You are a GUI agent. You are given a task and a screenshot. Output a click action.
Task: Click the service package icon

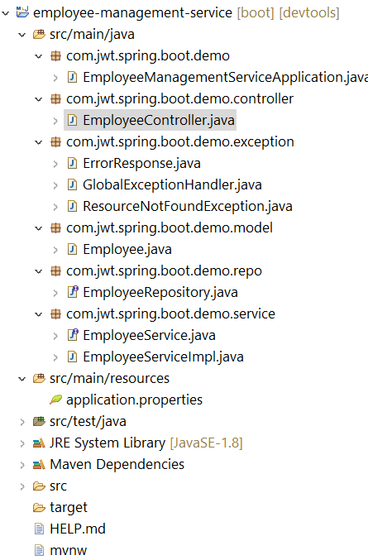pyautogui.click(x=55, y=314)
